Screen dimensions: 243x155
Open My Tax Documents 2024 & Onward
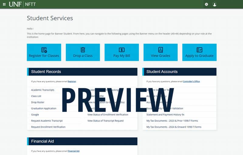coord(174,127)
